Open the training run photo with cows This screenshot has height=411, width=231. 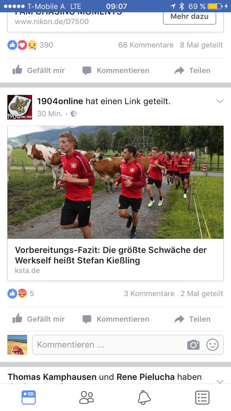click(116, 182)
